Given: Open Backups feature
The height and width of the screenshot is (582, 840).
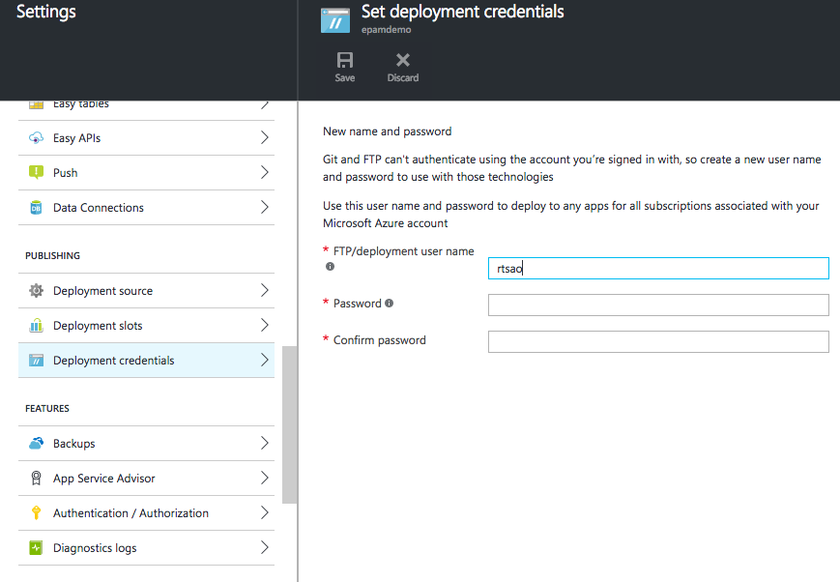Looking at the screenshot, I should click(x=146, y=443).
